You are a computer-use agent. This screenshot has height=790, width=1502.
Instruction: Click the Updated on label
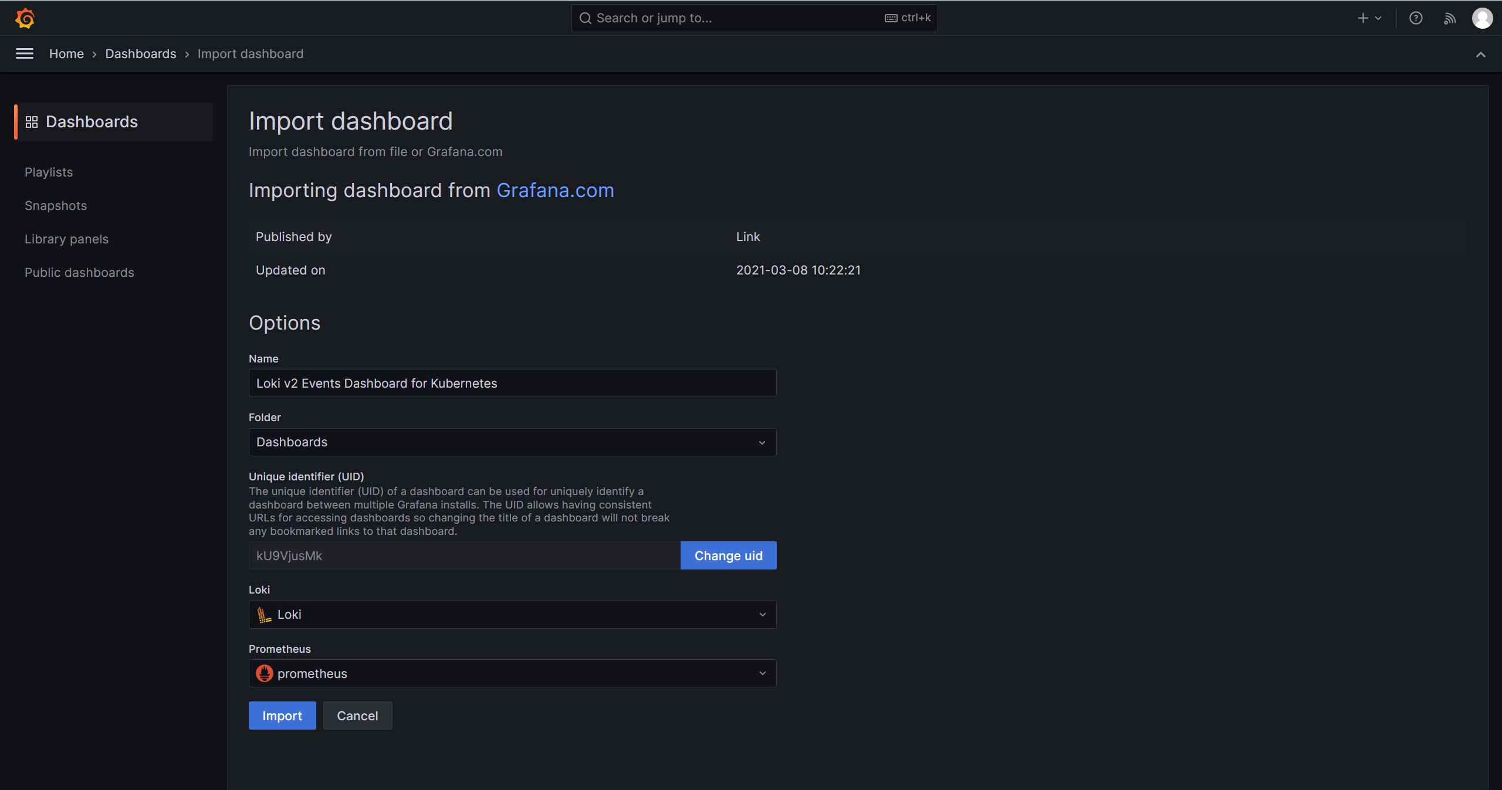(x=290, y=270)
